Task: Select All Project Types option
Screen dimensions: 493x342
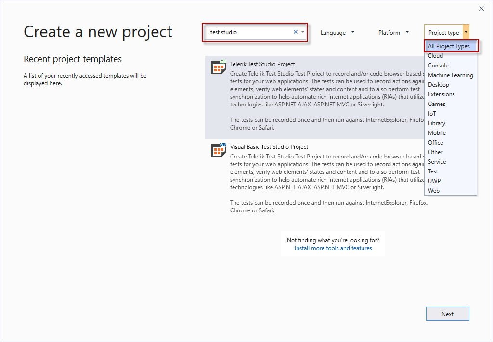Action: pyautogui.click(x=451, y=46)
